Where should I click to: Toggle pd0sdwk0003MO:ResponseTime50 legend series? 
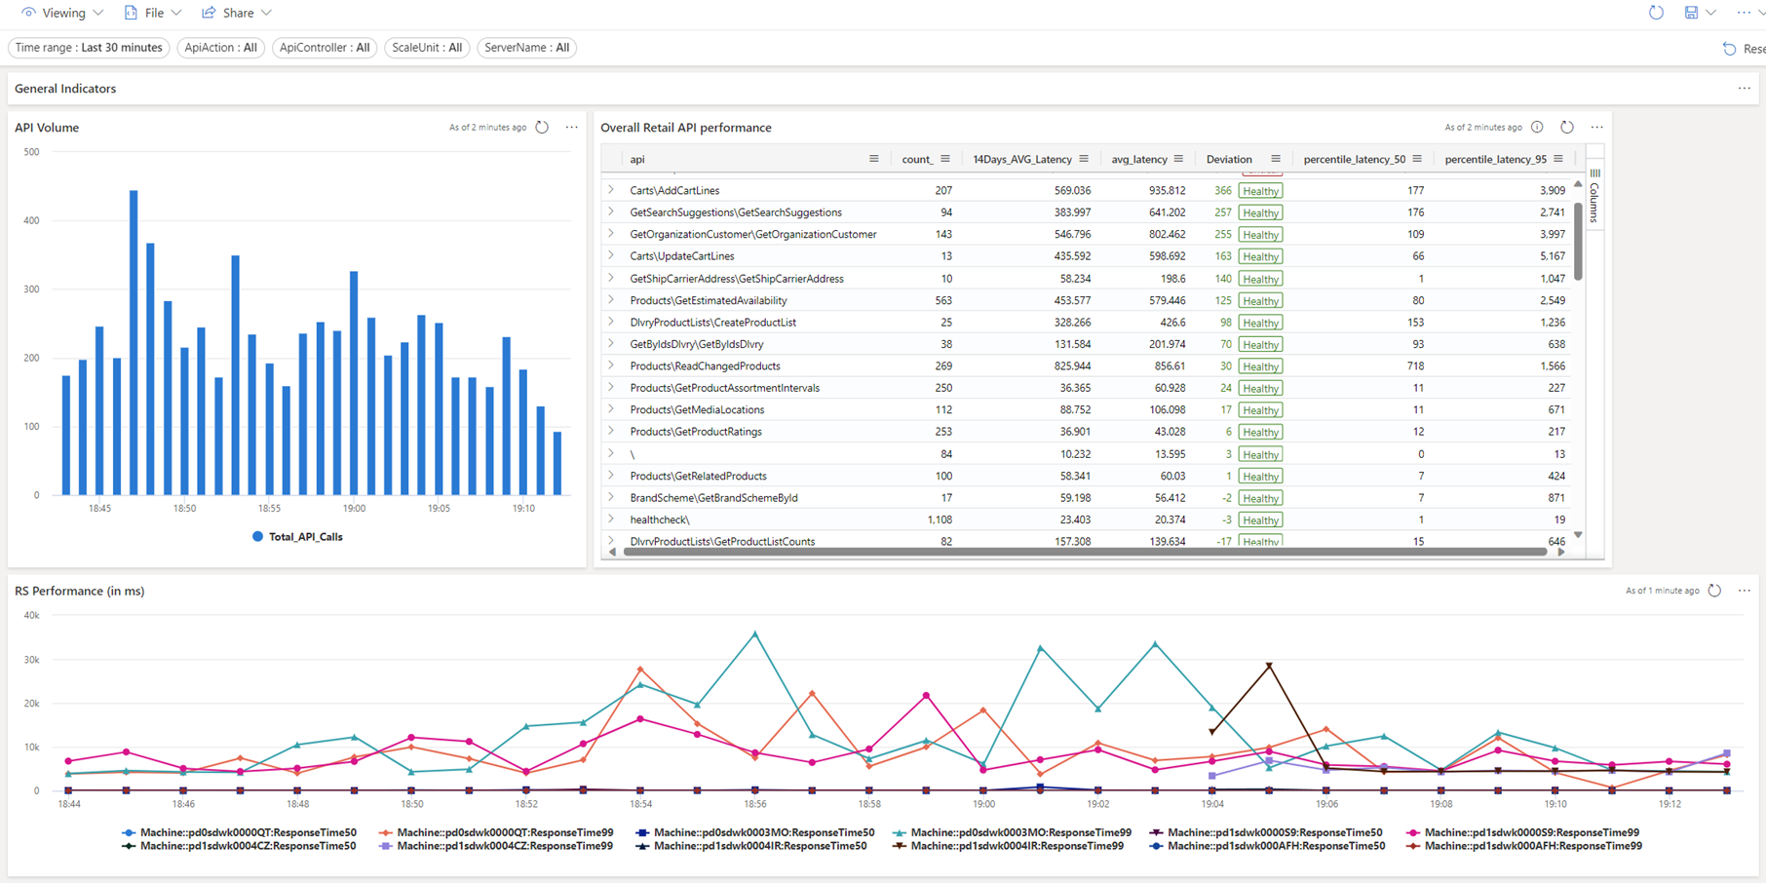click(754, 833)
